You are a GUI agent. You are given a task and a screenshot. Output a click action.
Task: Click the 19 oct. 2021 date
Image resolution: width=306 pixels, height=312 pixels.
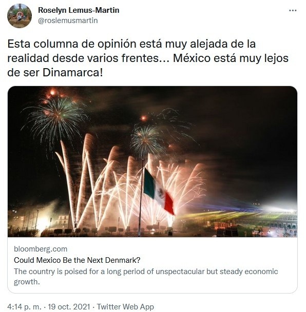point(69,306)
